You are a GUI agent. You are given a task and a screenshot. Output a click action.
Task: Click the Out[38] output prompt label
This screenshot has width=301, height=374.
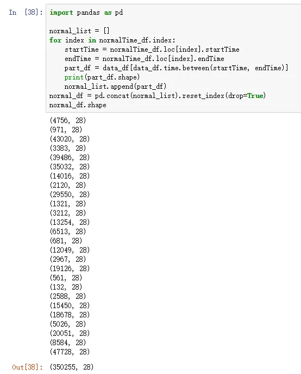(x=27, y=367)
